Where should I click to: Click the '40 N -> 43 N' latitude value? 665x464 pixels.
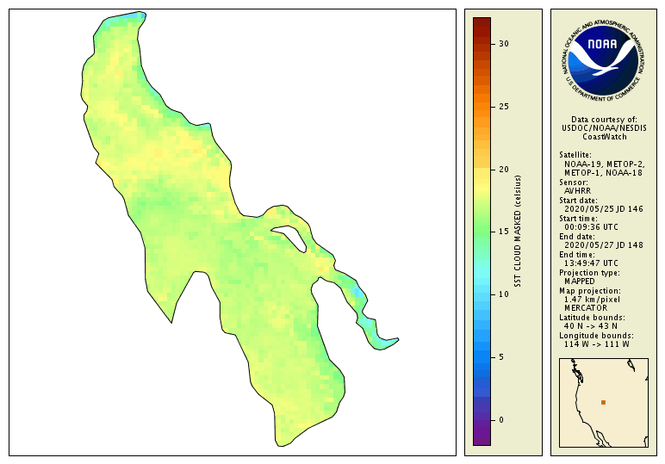coord(590,326)
